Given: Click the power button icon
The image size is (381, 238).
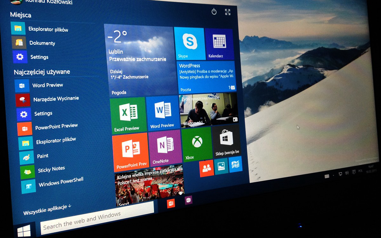Looking at the screenshot, I should pos(214,12).
